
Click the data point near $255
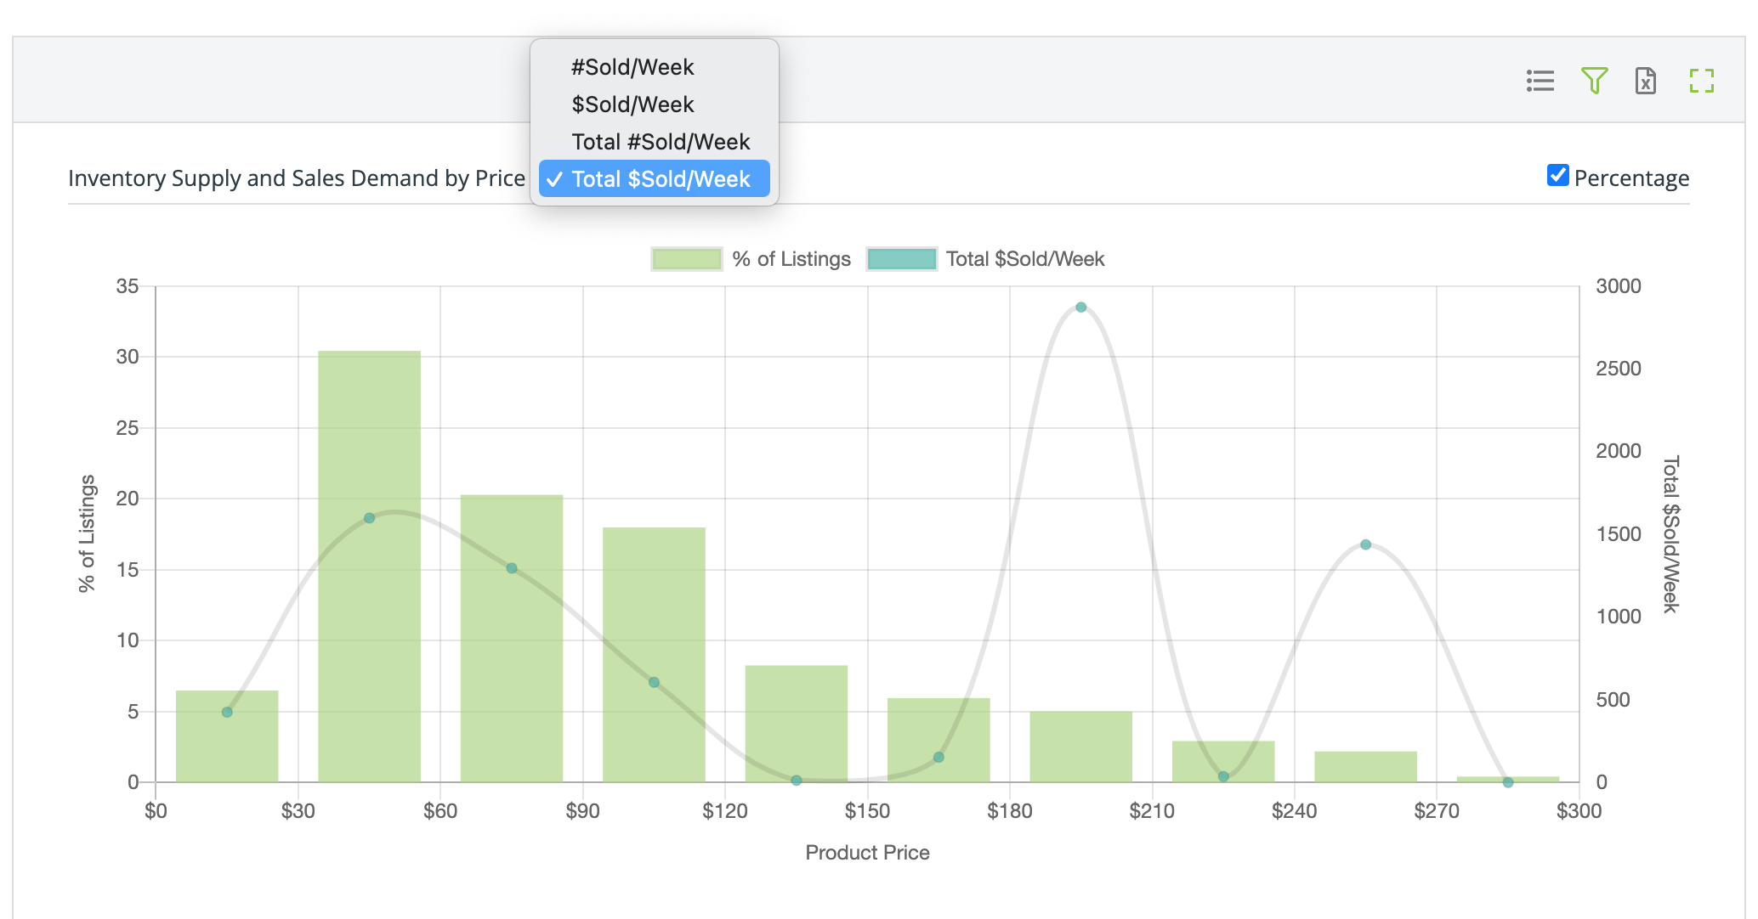point(1365,543)
